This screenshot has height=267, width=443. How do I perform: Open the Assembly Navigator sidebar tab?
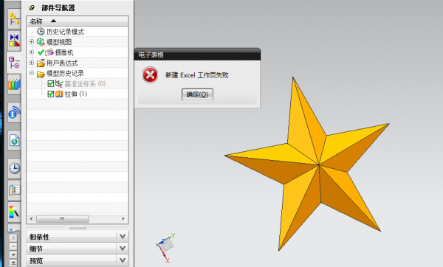pyautogui.click(x=14, y=18)
